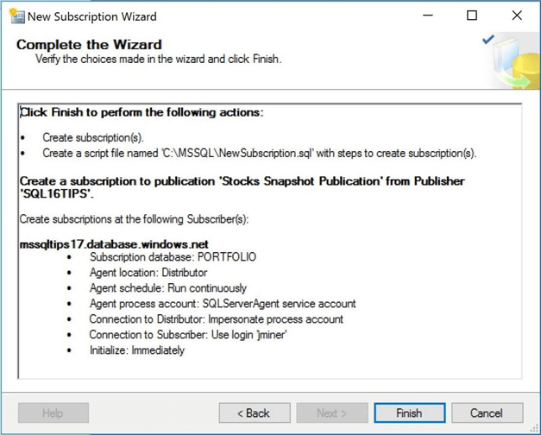Click the disabled Next button
541x435 pixels.
coord(331,413)
